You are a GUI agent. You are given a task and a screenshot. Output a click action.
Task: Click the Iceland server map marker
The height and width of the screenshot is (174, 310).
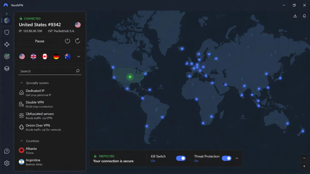(x=182, y=48)
